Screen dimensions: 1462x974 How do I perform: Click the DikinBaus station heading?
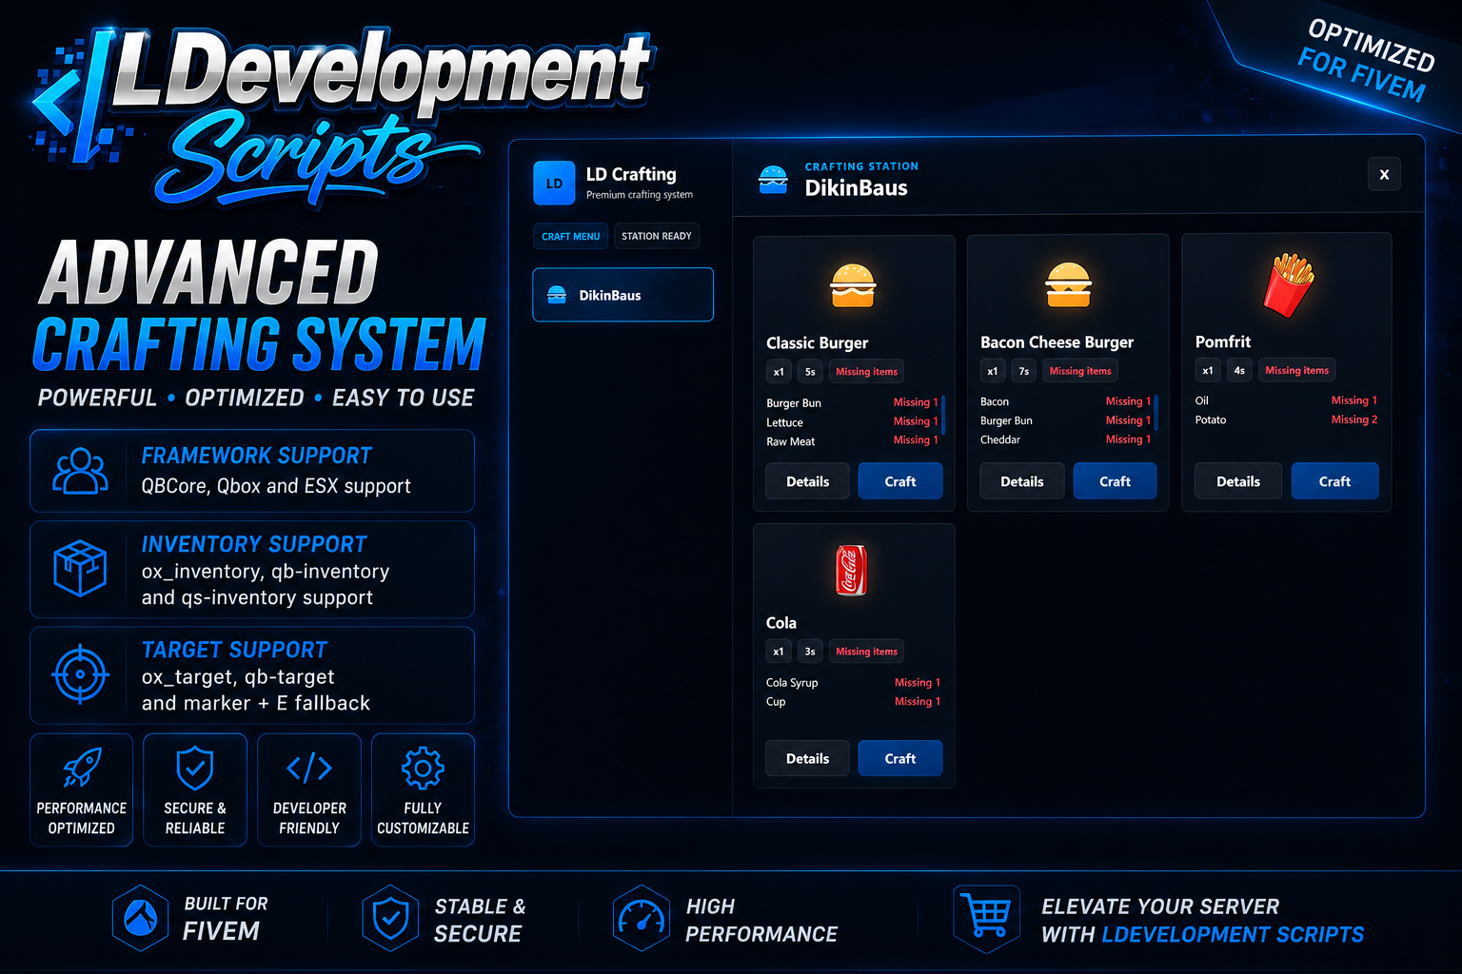856,188
